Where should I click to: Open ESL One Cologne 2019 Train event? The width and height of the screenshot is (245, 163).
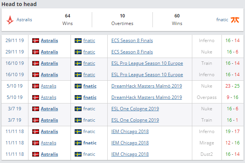point(135,120)
